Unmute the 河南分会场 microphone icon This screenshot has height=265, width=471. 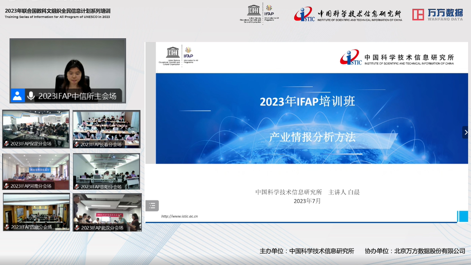point(6,186)
